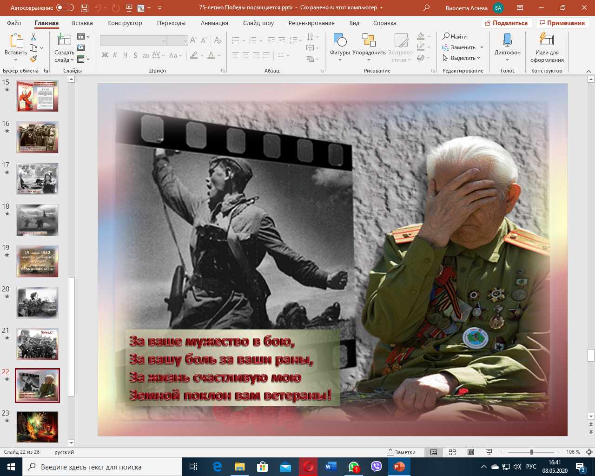The width and height of the screenshot is (595, 476).
Task: Open the Arrange dropdown menu
Action: pos(369,52)
